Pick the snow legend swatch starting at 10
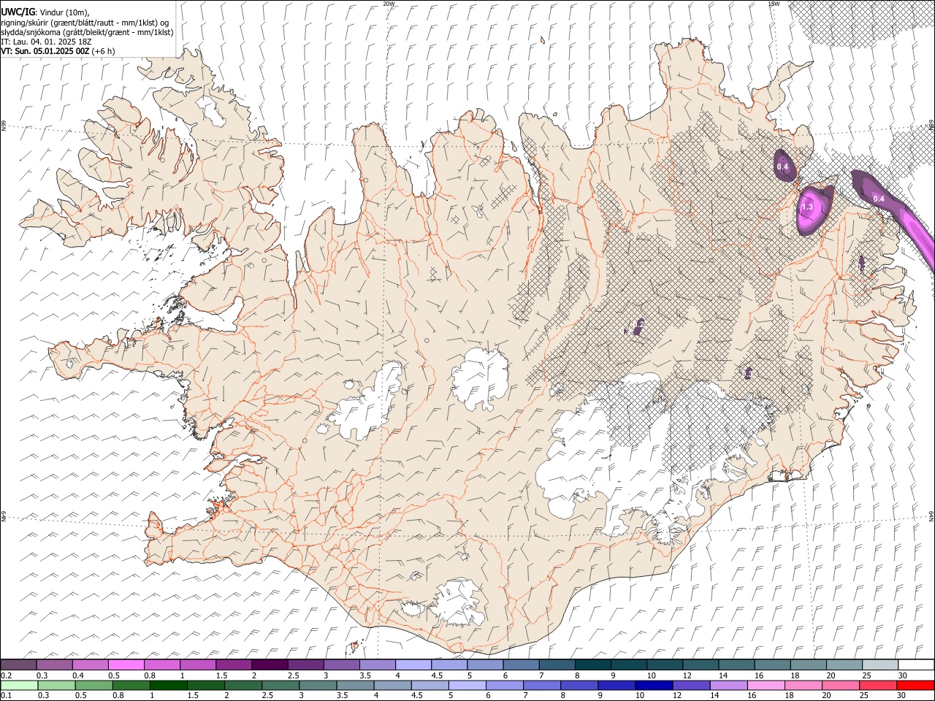This screenshot has width=935, height=701. (x=665, y=665)
